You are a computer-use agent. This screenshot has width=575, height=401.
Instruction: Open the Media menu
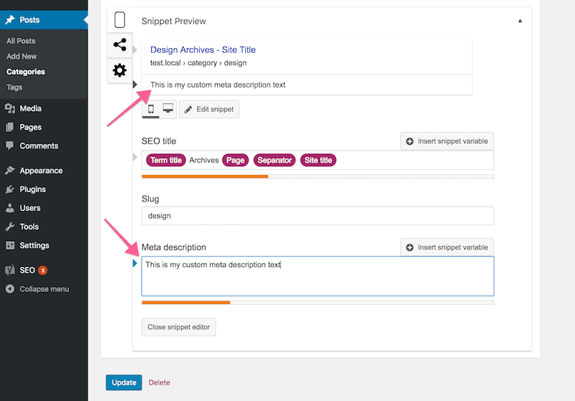[30, 108]
